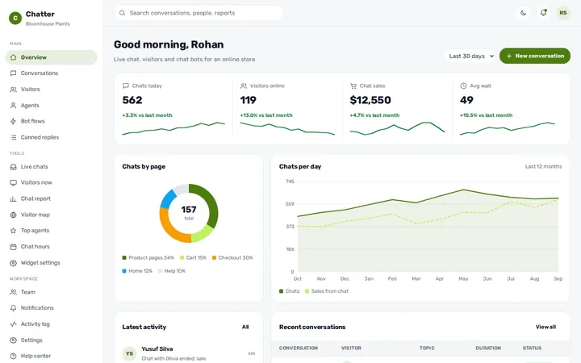
Task: Click the Avg wait clock icon
Action: tap(463, 86)
